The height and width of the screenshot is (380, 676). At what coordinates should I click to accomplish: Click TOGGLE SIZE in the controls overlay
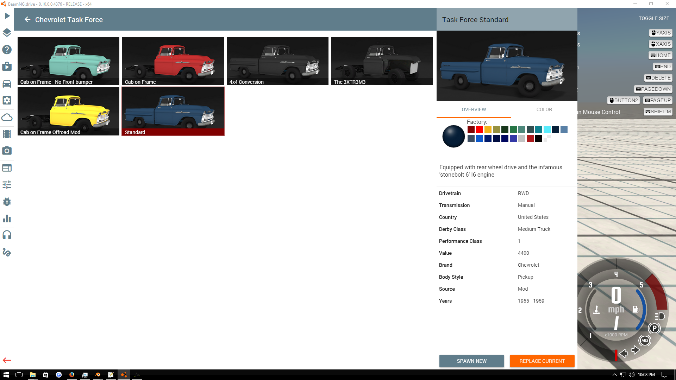coord(654,18)
